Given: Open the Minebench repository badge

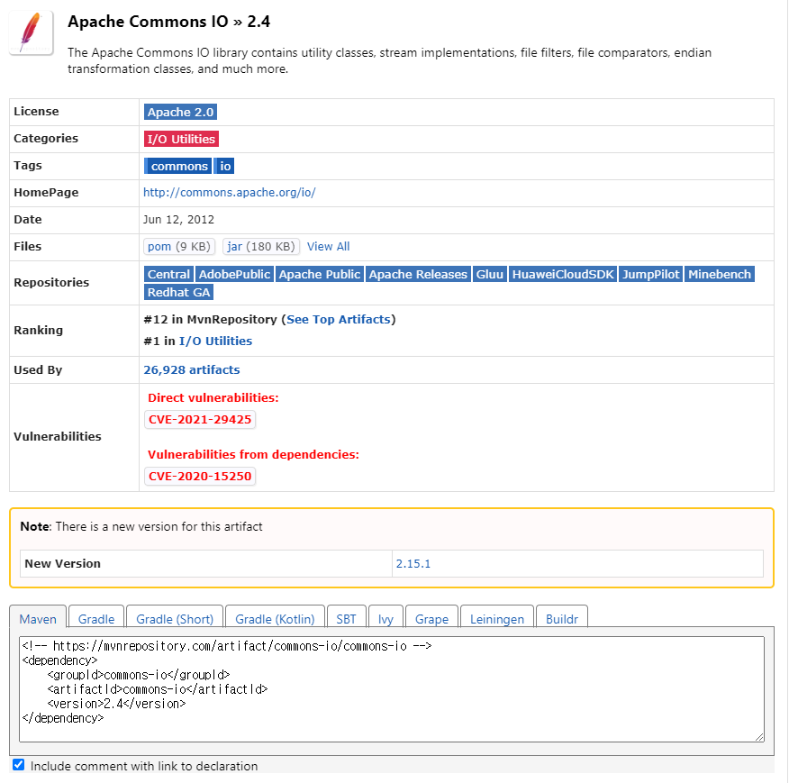Looking at the screenshot, I should pyautogui.click(x=720, y=275).
